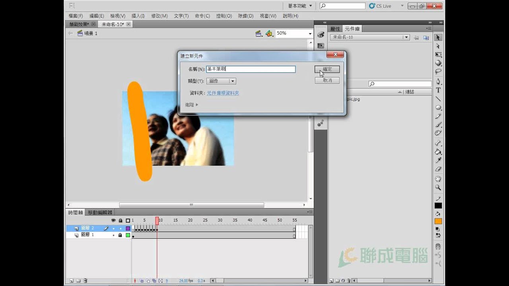Select the Bone tool
Image resolution: width=509 pixels, height=286 pixels.
pos(438,143)
